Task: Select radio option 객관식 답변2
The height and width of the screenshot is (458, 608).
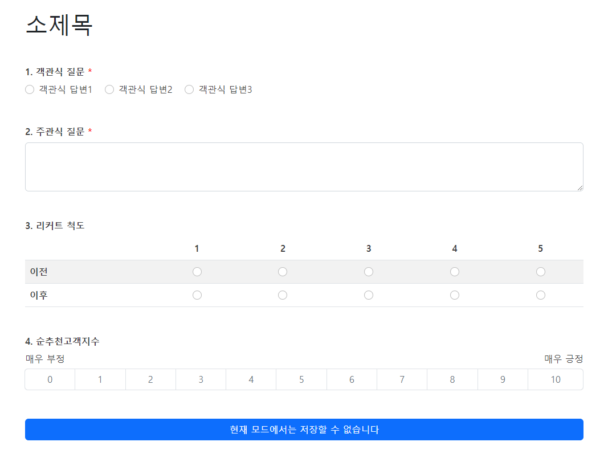Action: pyautogui.click(x=109, y=89)
